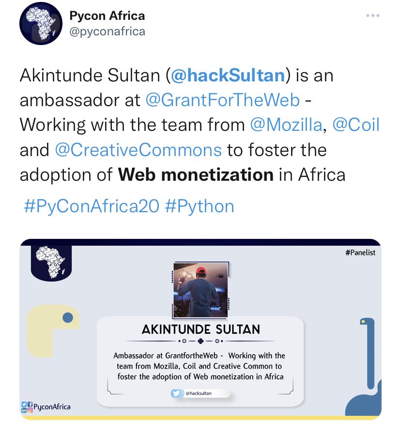Visit the @hackSultan mention in the tweet text
401x439 pixels.
pos(228,76)
